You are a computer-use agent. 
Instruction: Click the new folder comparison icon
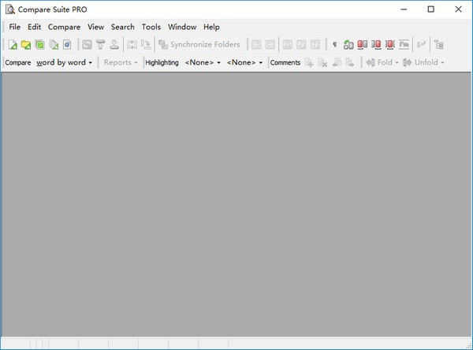click(26, 45)
